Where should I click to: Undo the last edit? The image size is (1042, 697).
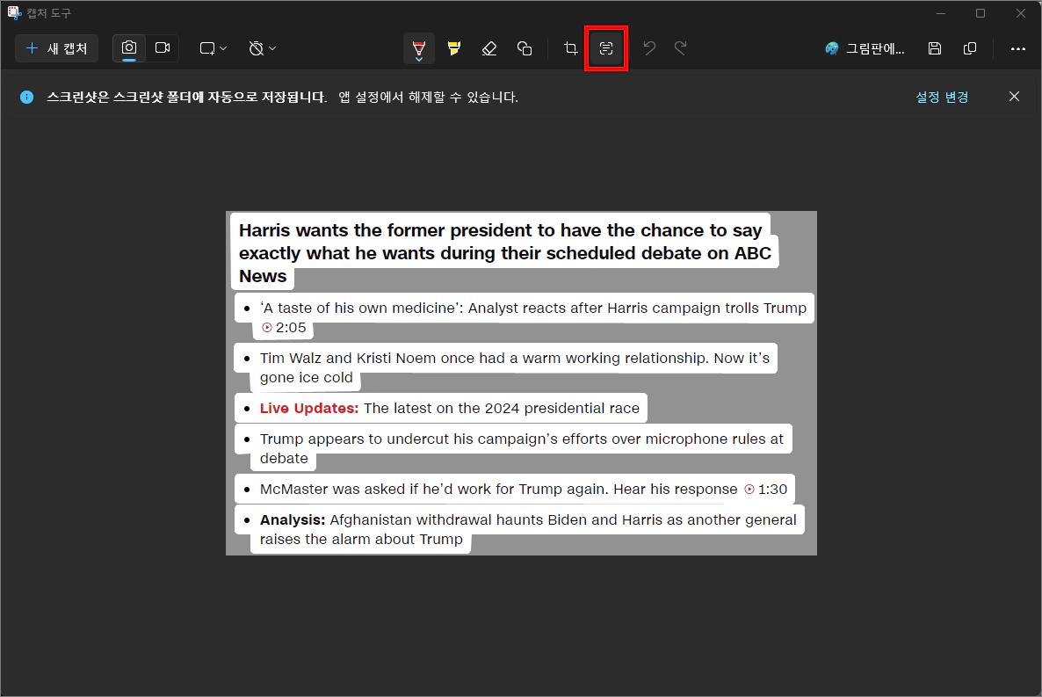point(649,48)
